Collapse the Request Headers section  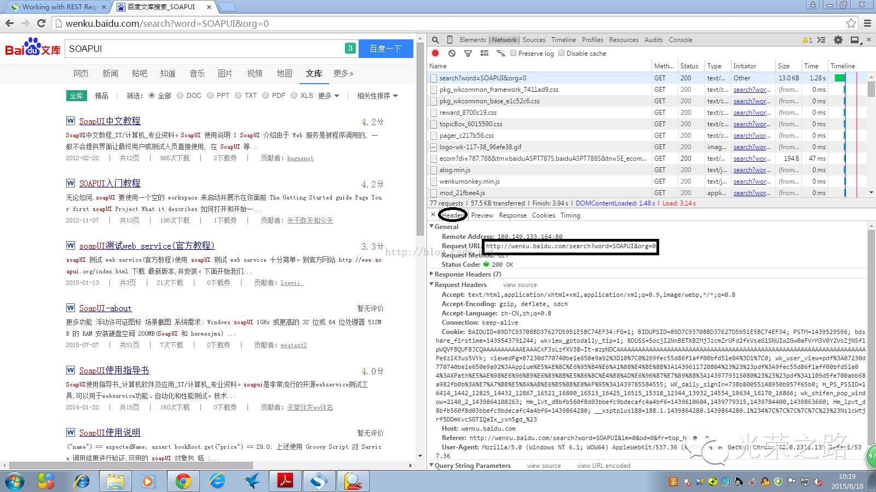coord(431,284)
